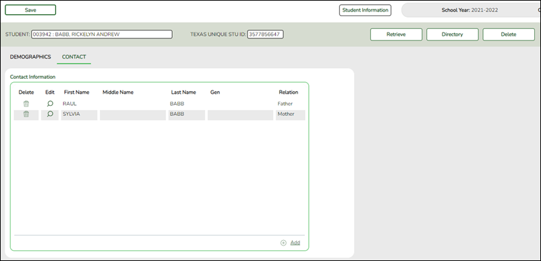Focus the Student input field
The width and height of the screenshot is (541, 261).
tap(102, 34)
